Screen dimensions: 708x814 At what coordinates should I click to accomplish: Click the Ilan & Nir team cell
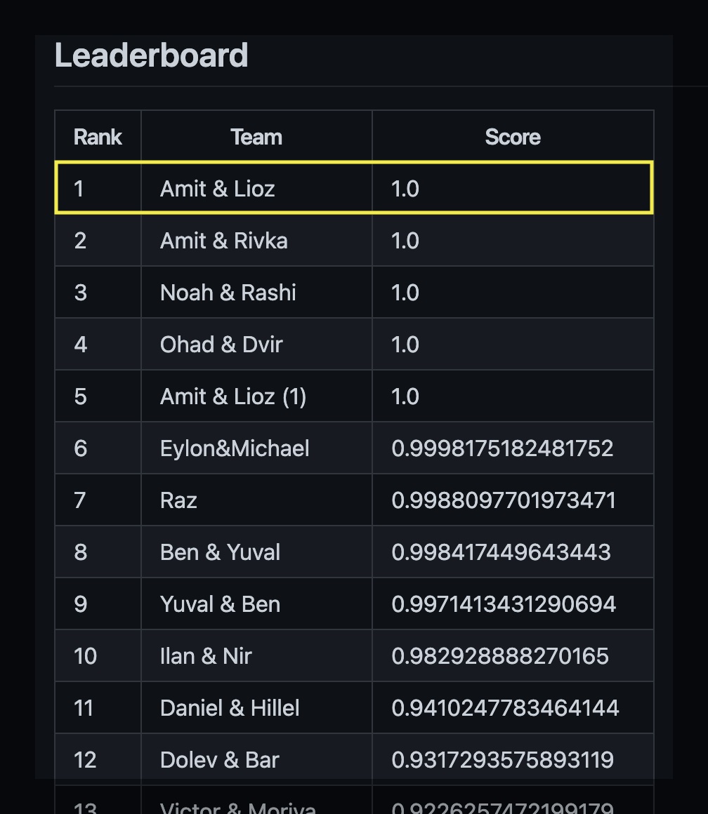(206, 656)
